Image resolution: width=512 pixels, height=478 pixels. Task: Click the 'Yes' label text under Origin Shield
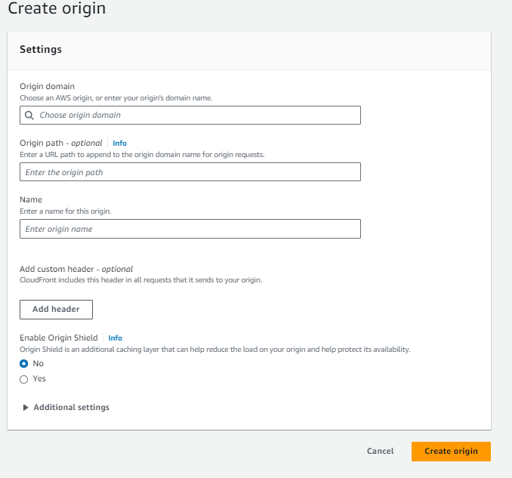[39, 379]
